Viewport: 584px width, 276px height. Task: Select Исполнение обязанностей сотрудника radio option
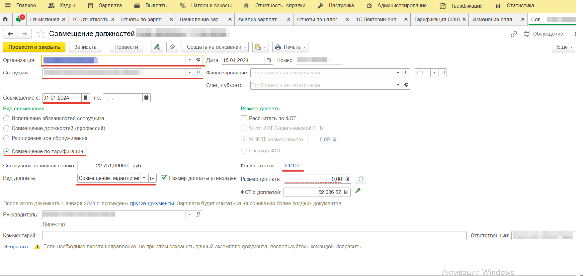pos(6,118)
